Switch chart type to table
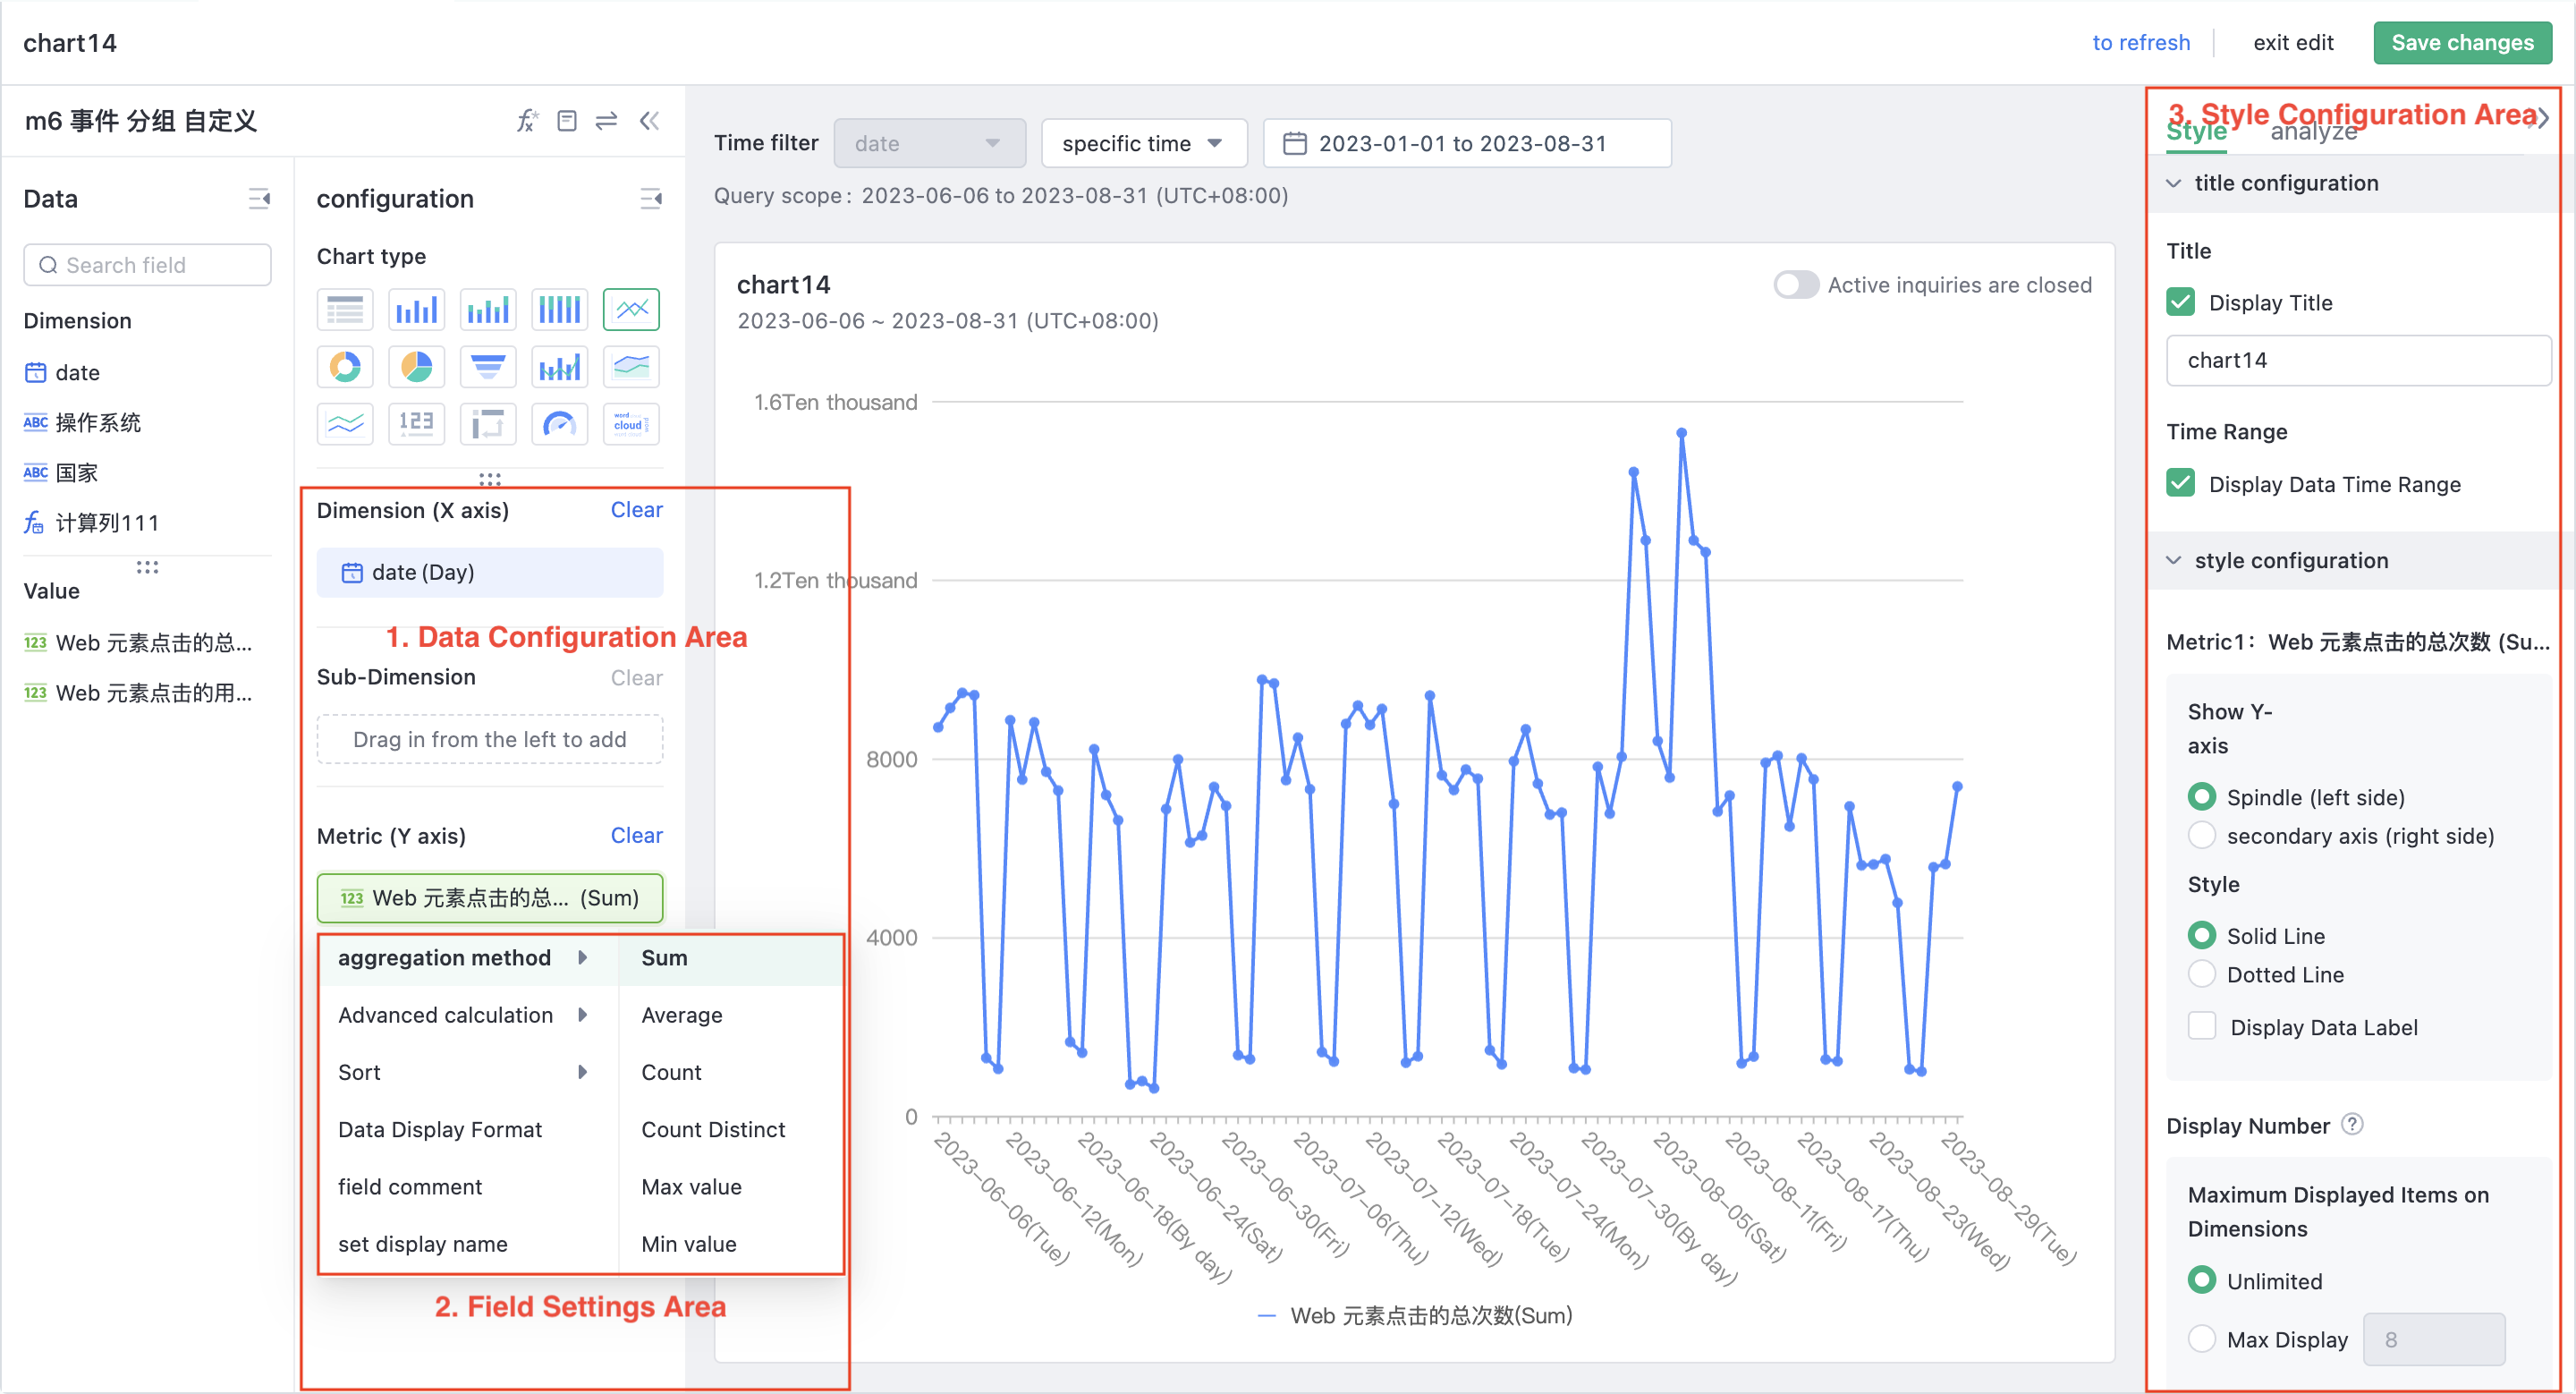Viewport: 2576px width, 1394px height. pos(345,309)
